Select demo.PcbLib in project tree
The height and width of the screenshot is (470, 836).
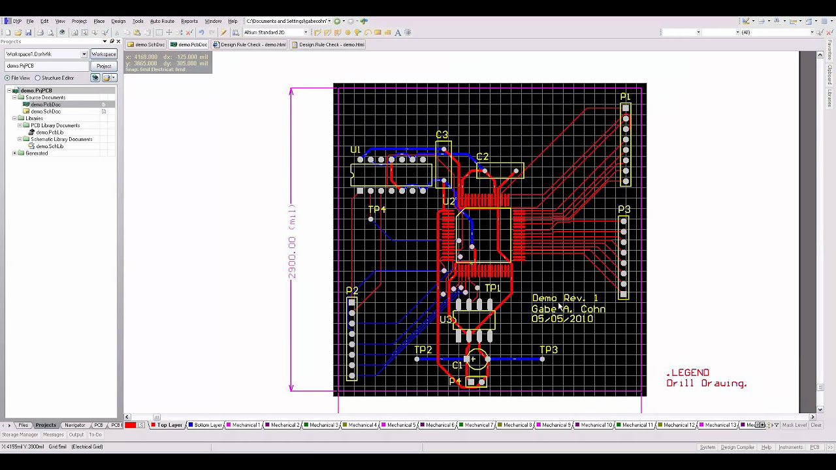click(50, 133)
